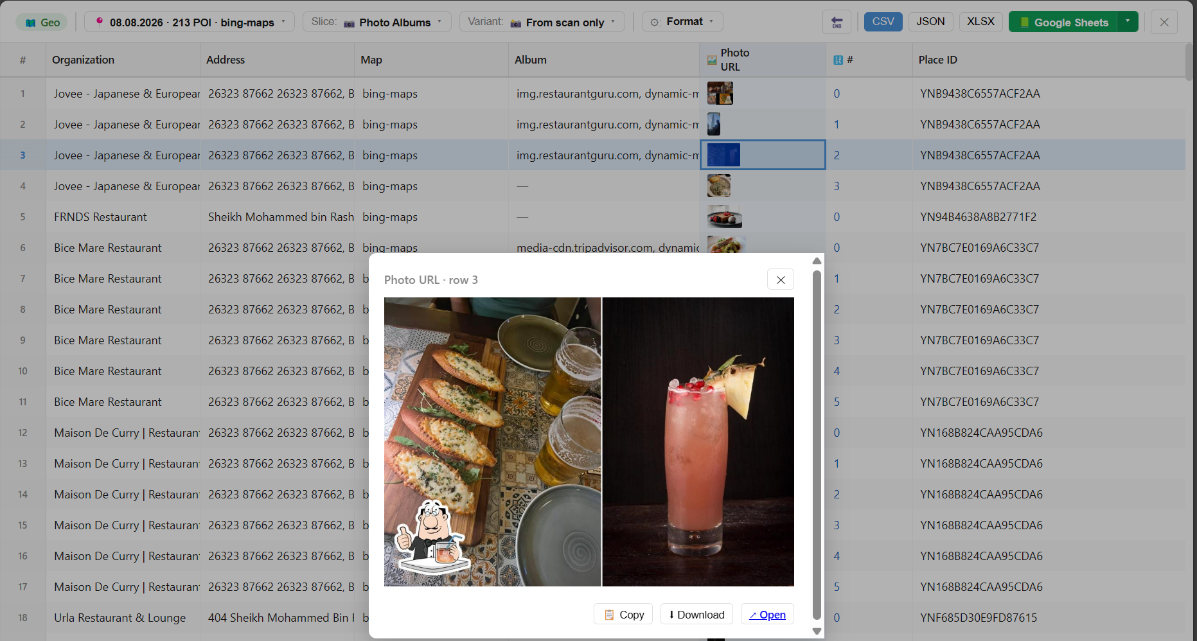
Task: Click row 1 photo thumbnail
Action: coord(720,93)
